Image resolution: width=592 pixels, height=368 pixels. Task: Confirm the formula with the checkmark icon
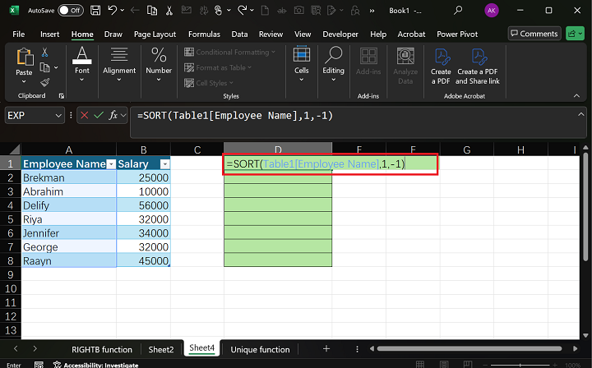(x=99, y=116)
